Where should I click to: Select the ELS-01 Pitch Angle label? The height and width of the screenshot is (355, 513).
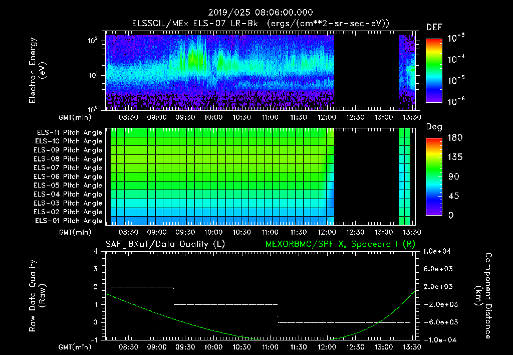coord(69,221)
